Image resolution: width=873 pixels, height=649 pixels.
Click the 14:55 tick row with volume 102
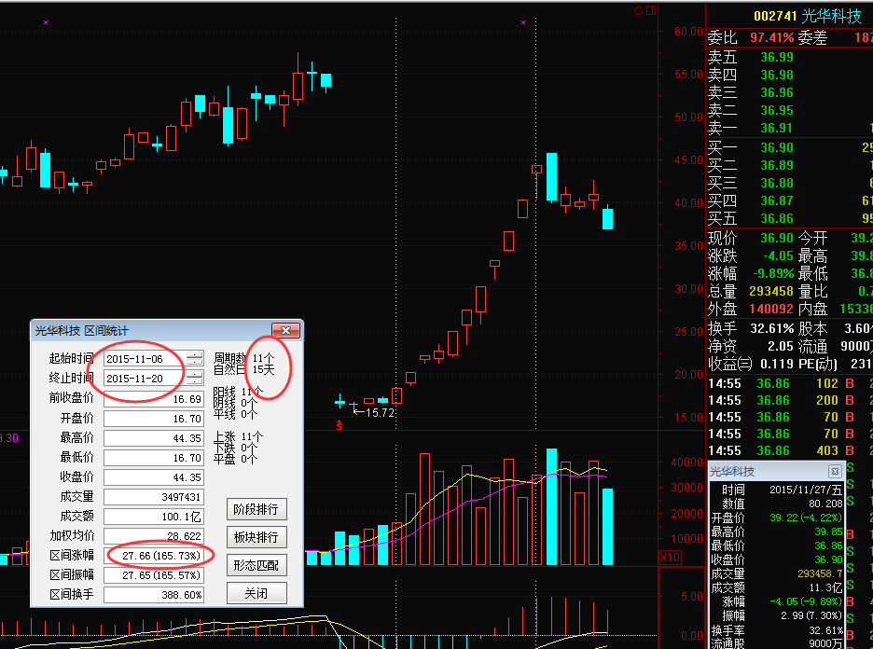[x=789, y=383]
